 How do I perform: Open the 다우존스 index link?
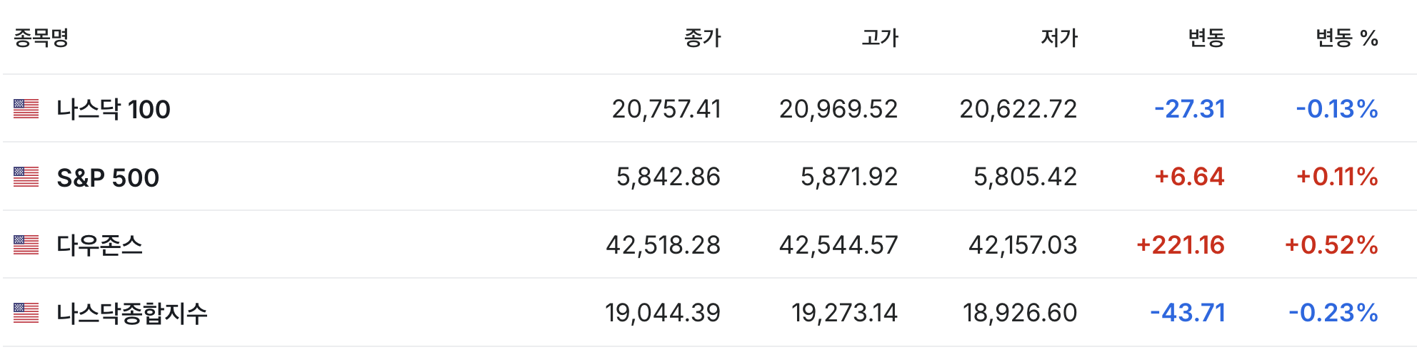pos(99,245)
